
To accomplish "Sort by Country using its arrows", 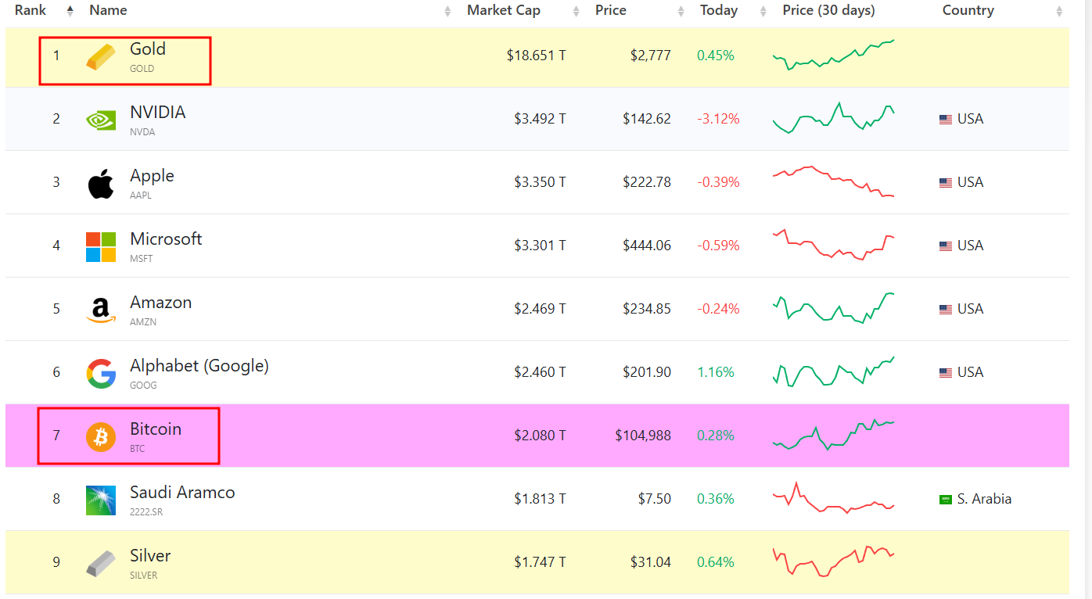I will coord(1060,11).
